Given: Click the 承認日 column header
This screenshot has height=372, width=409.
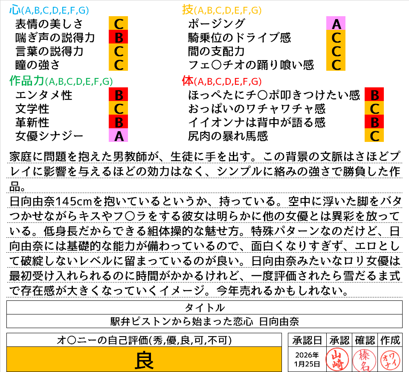Looking at the screenshot, I should 307,340.
